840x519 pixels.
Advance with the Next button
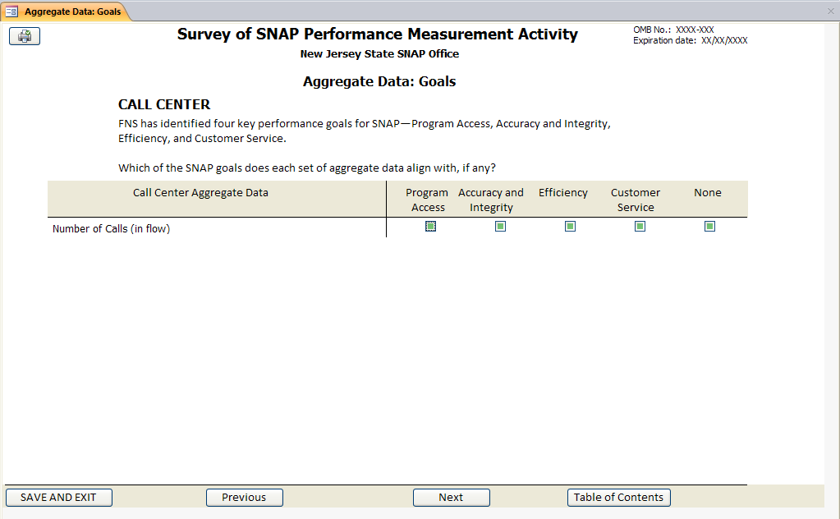click(x=451, y=497)
